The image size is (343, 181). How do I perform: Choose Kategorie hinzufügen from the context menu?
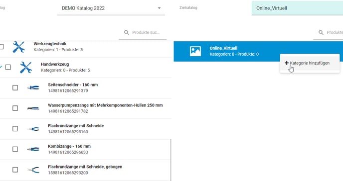pyautogui.click(x=310, y=63)
